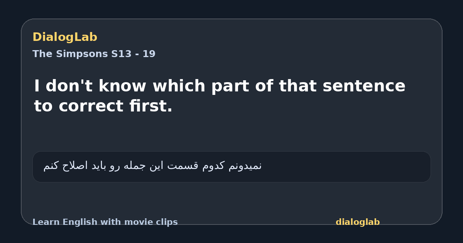Select the English quote sentence
This screenshot has height=243, width=463.
(220, 96)
